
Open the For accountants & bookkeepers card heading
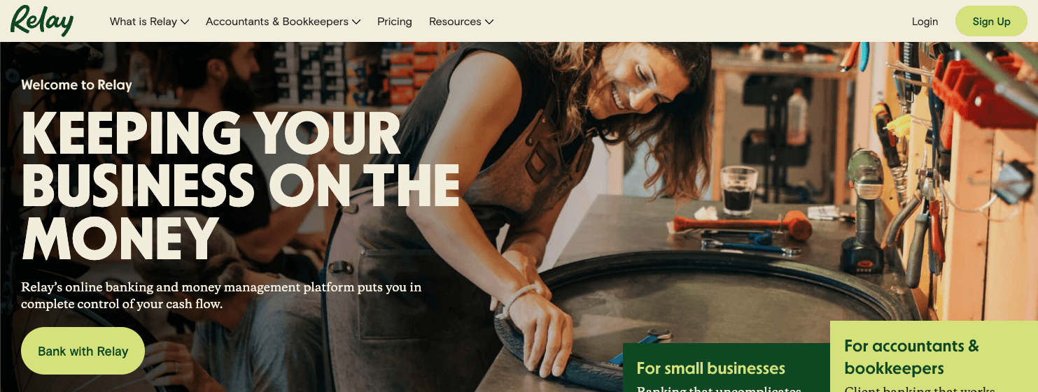tap(911, 357)
